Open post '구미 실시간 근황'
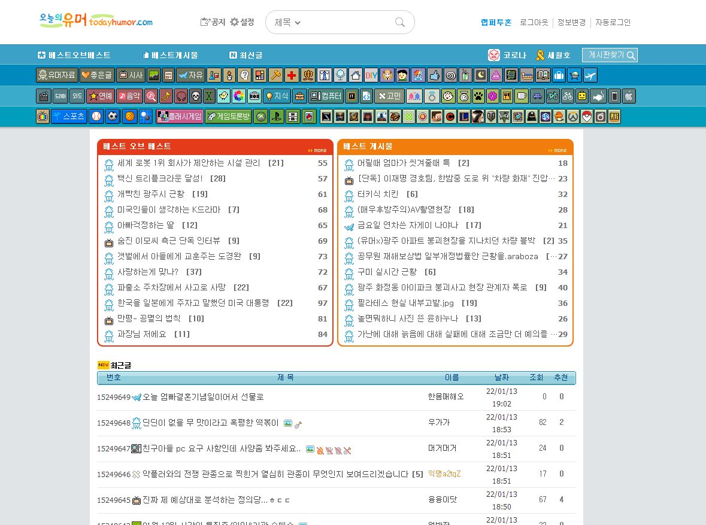 (x=387, y=272)
